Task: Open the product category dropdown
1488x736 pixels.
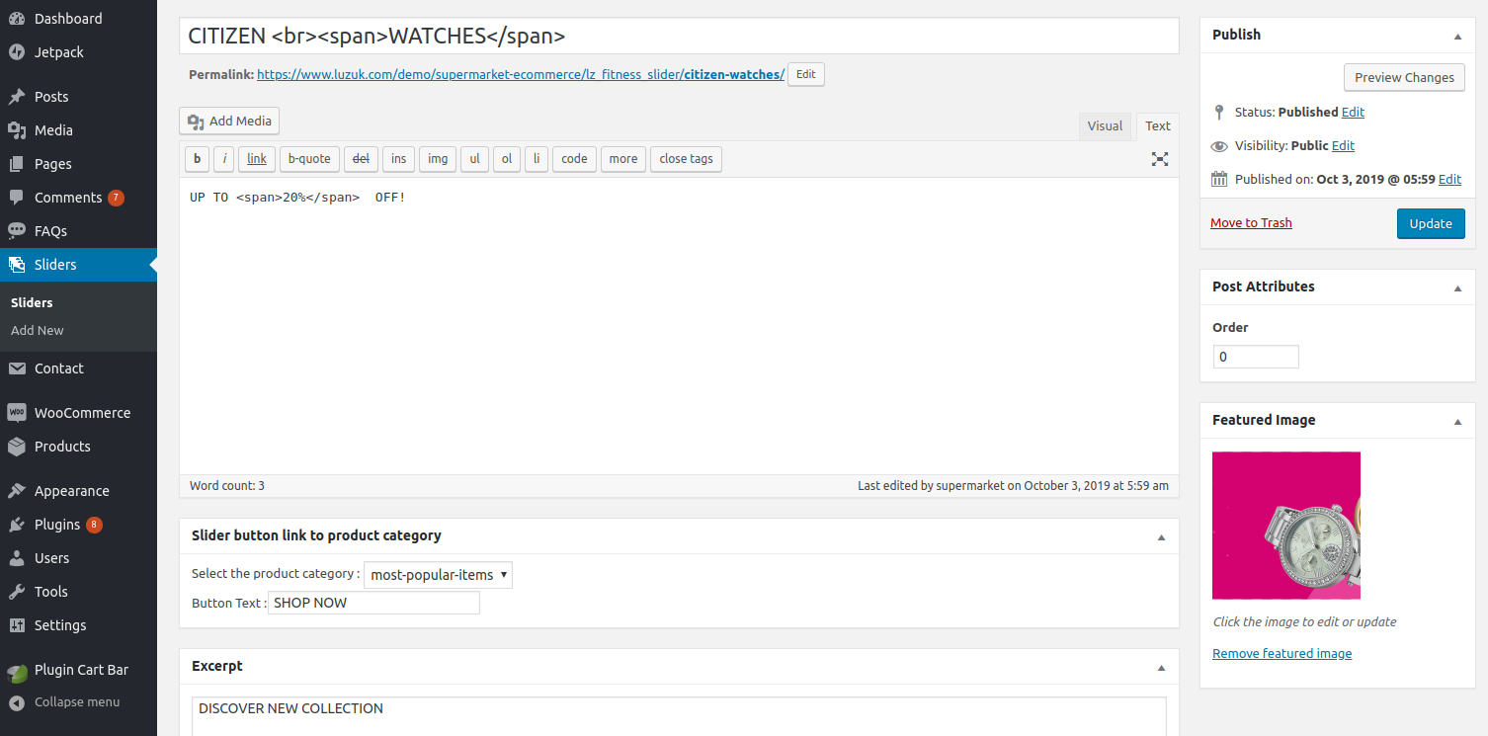Action: coord(438,575)
